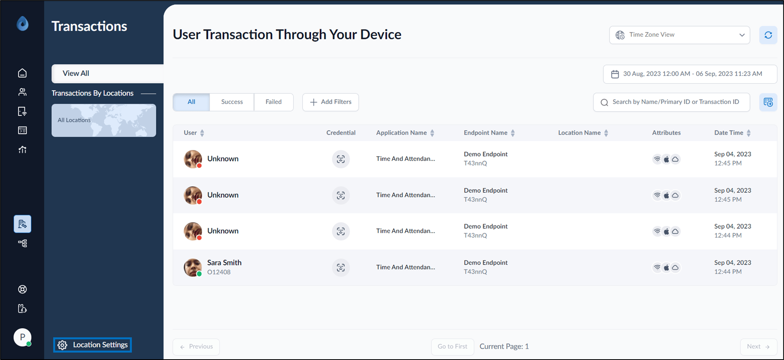Open the date range picker
Screen dimensions: 784x360
[690, 74]
